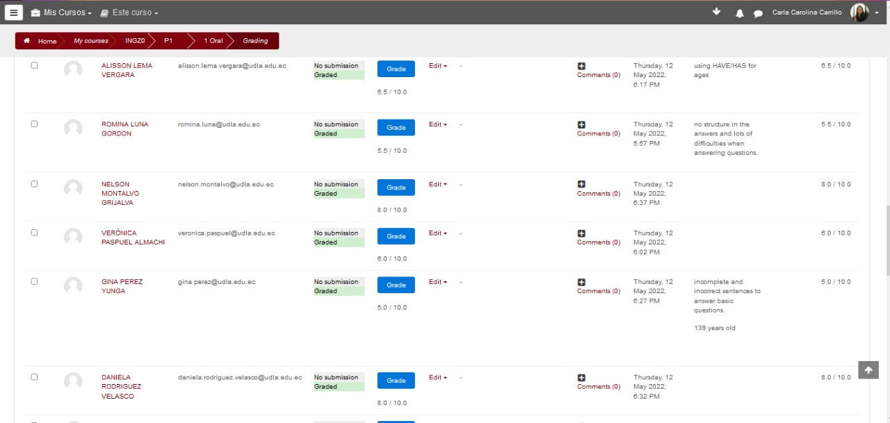This screenshot has height=423, width=890.
Task: Open Edit dropdown for Verónica Paspuel Almachi
Action: pos(437,233)
